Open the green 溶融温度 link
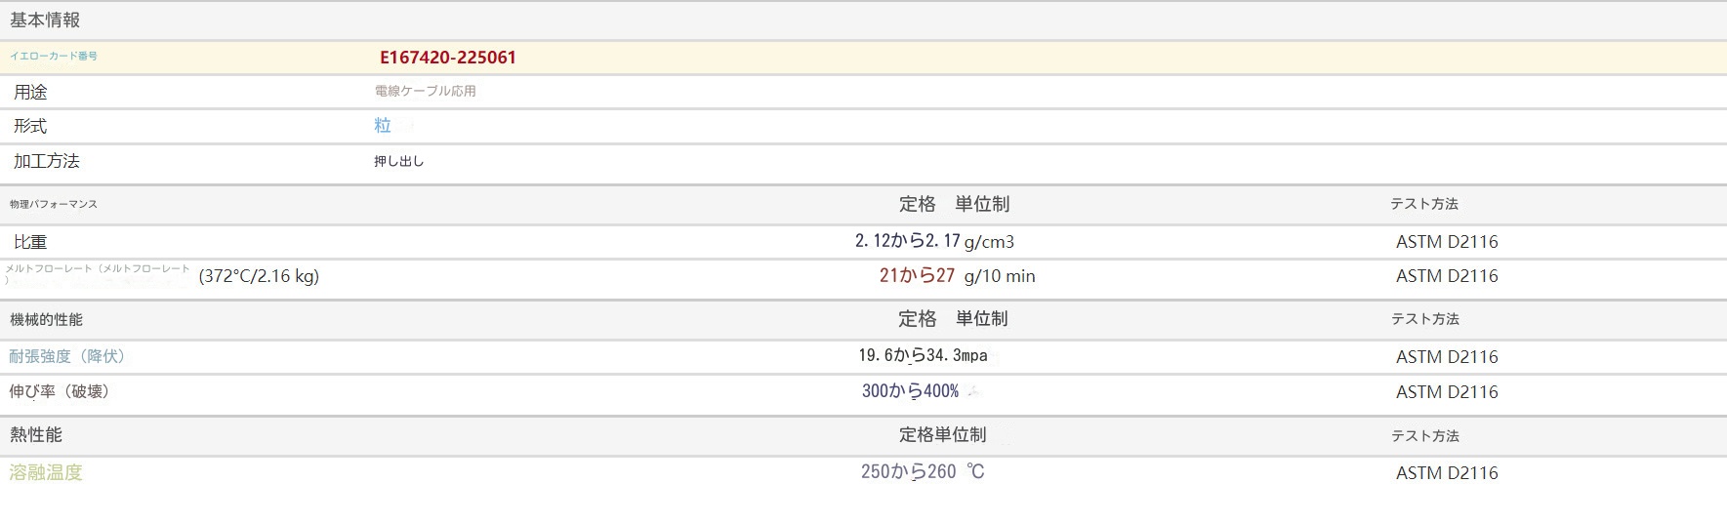 pos(46,472)
